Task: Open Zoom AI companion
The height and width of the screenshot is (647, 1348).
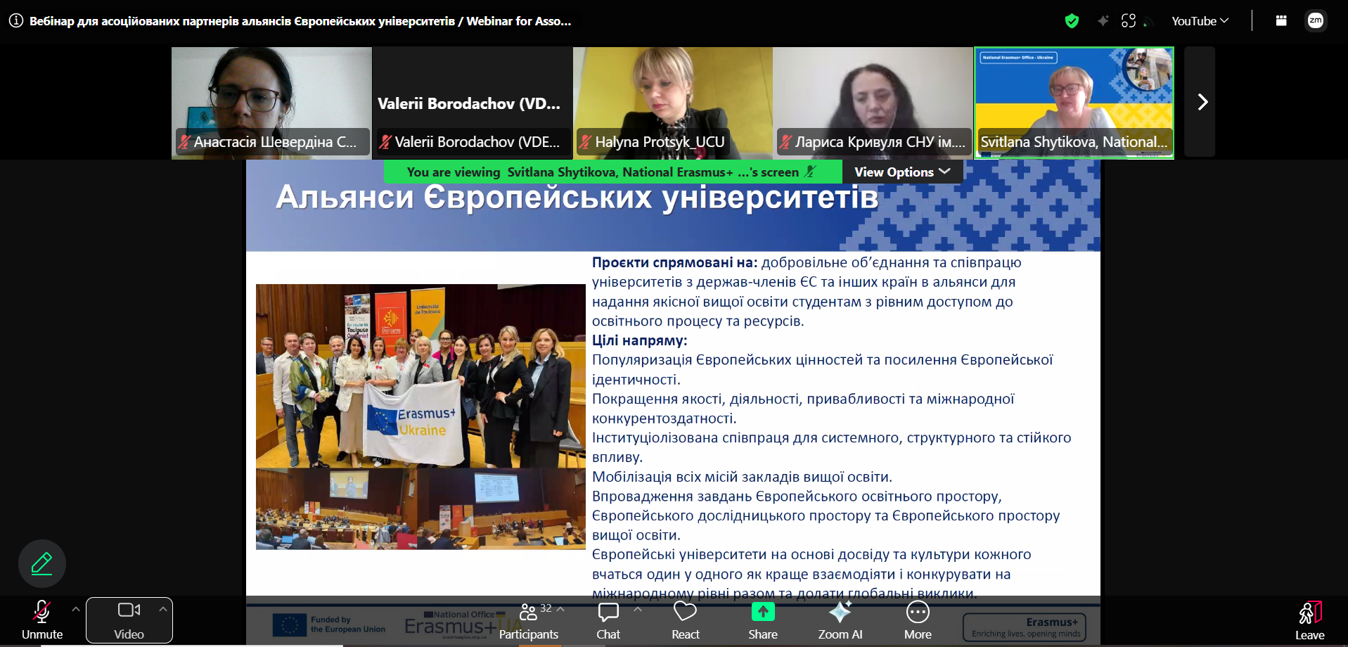Action: (x=840, y=621)
